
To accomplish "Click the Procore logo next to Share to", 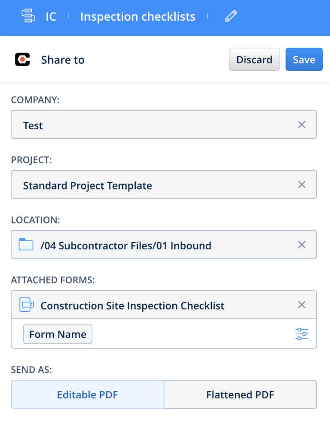I will coord(22,59).
